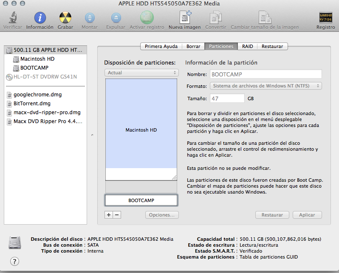Screen dimensions: 339x273
Task: Click the Aplicar button
Action: [x=307, y=215]
